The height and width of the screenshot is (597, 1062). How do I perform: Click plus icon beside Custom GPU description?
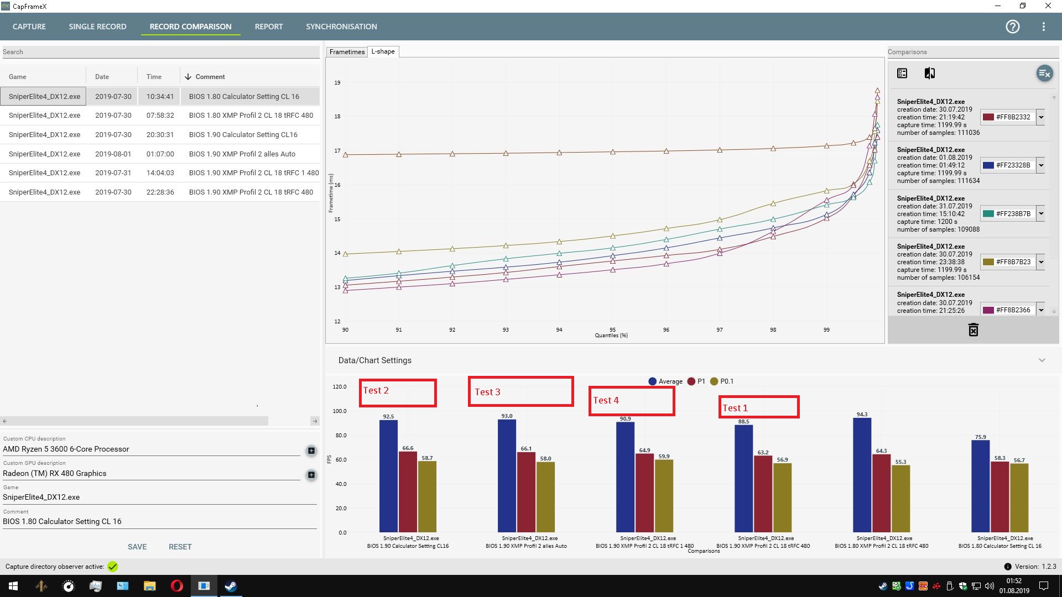[x=311, y=475]
